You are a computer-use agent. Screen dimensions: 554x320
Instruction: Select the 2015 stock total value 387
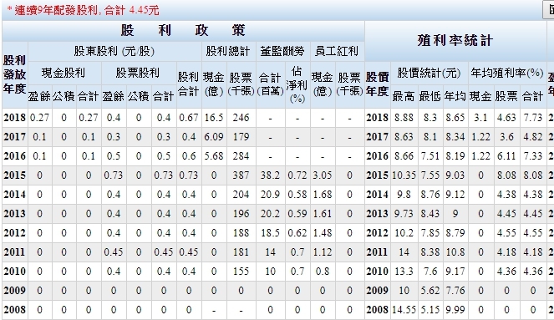[241, 175]
